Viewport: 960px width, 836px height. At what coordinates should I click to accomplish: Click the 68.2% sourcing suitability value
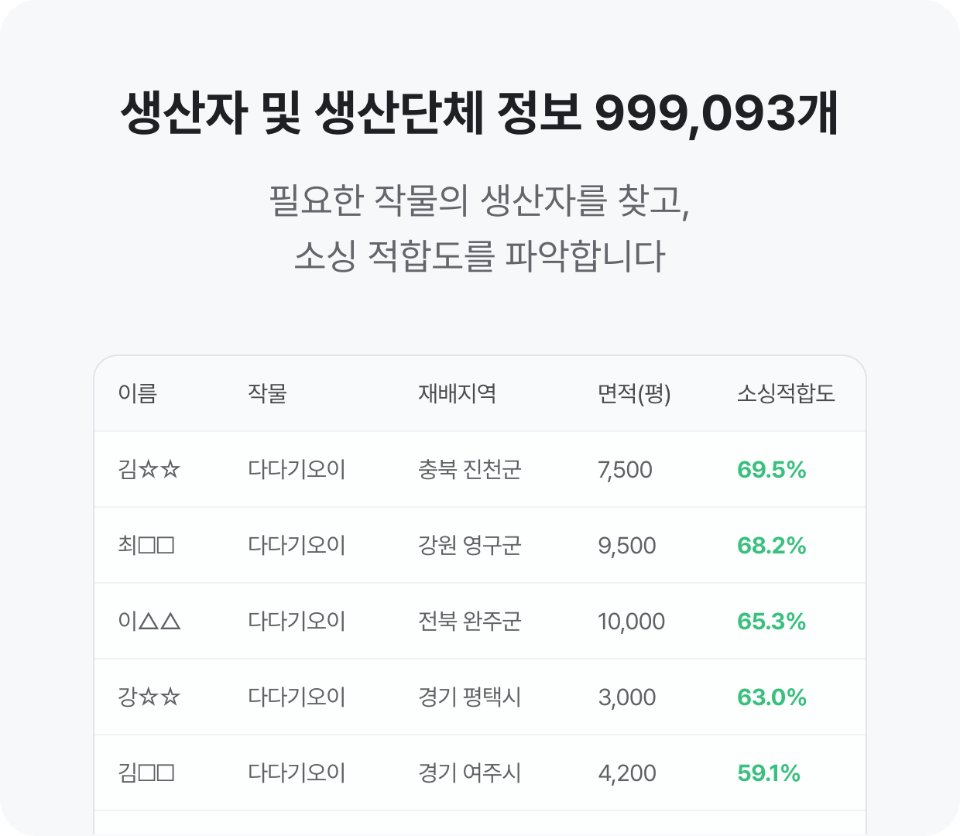pyautogui.click(x=771, y=546)
